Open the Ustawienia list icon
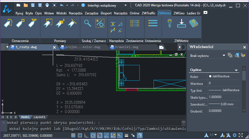This screenshot has height=139, width=249. point(153,23)
